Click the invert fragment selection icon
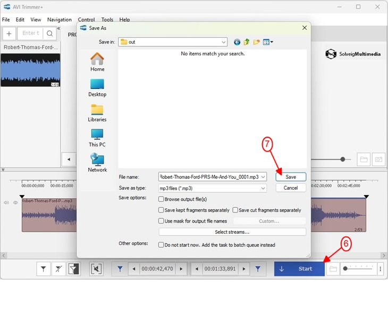This screenshot has height=310, width=388. (73, 269)
